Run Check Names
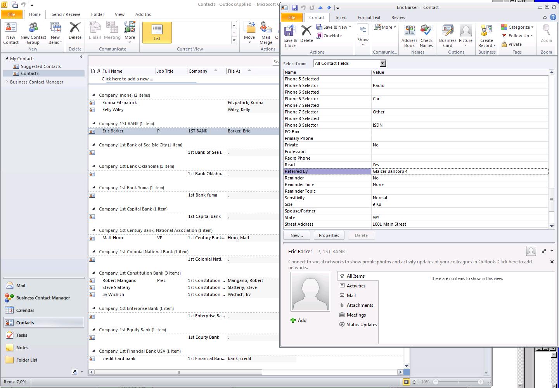Viewport: 559px width, 388px height. (x=426, y=36)
